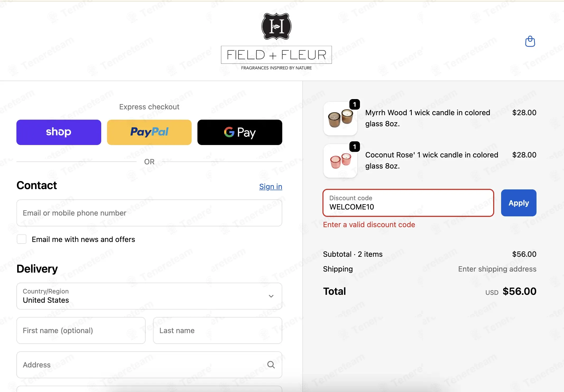Focus the Address input field

click(149, 365)
